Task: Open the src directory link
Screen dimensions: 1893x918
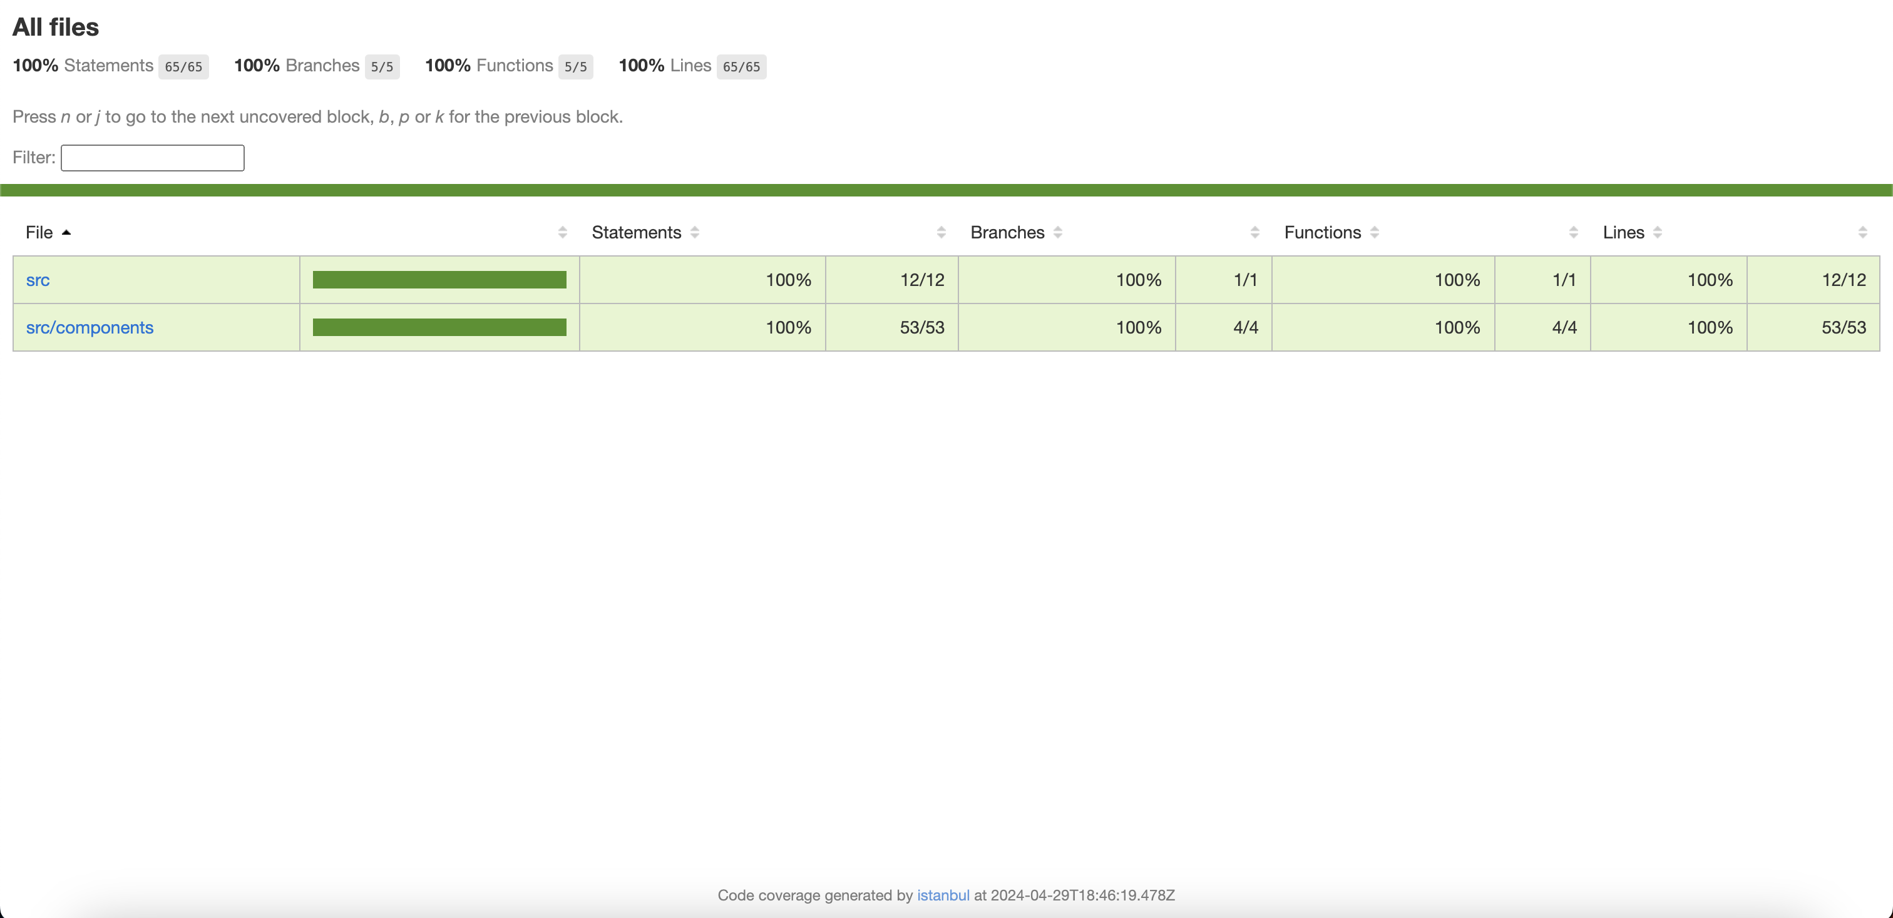Action: pyautogui.click(x=38, y=280)
